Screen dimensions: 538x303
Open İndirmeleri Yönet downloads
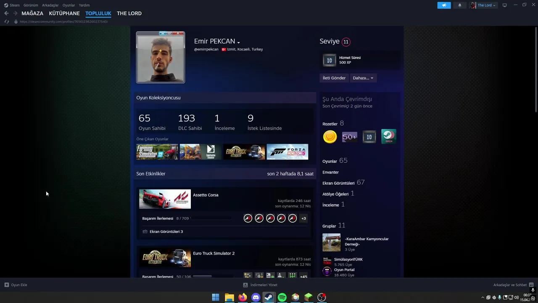tap(260, 285)
